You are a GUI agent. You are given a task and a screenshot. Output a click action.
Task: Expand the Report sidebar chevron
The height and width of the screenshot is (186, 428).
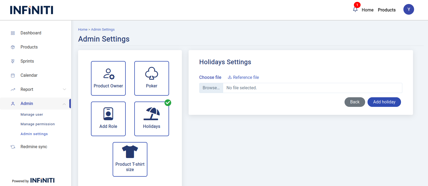[x=64, y=89]
